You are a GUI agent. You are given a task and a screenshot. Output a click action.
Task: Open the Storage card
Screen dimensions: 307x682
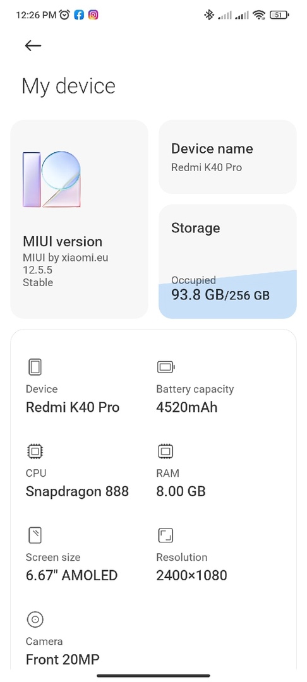tap(227, 261)
